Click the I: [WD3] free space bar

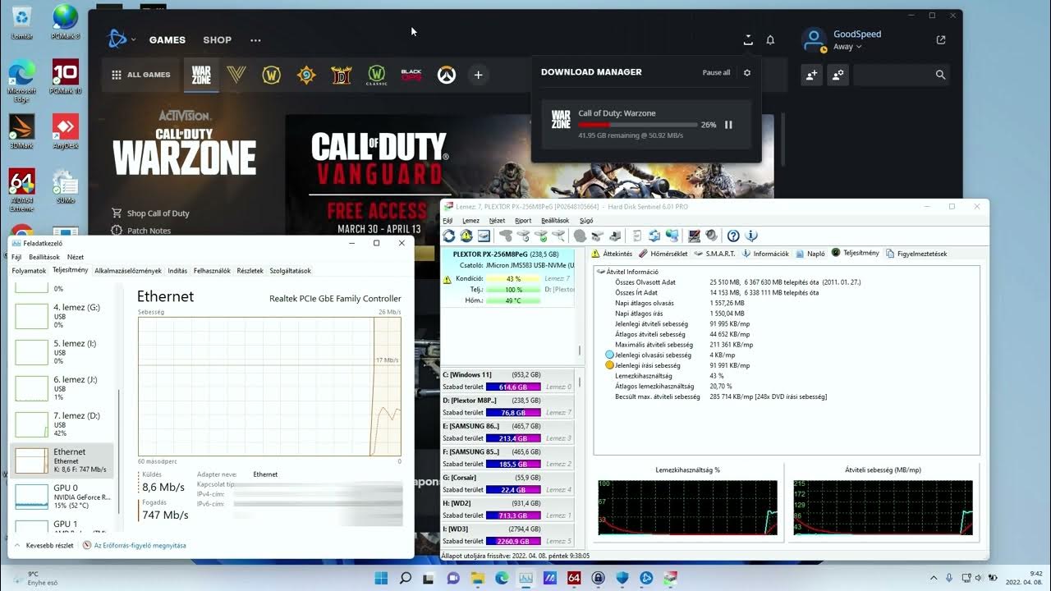click(513, 541)
